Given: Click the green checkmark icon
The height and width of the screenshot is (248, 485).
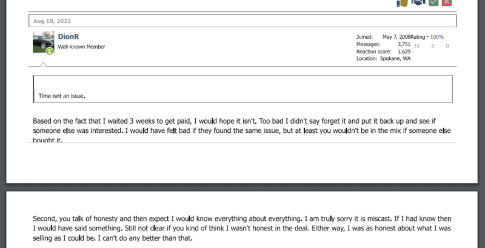Looking at the screenshot, I should click(x=433, y=2).
